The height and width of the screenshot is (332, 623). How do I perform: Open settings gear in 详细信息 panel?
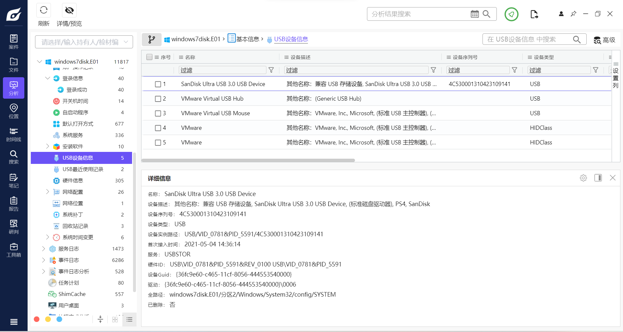(583, 178)
